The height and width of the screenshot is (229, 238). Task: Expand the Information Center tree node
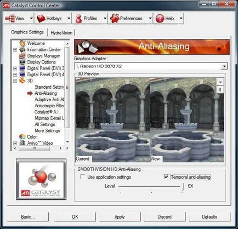15,50
